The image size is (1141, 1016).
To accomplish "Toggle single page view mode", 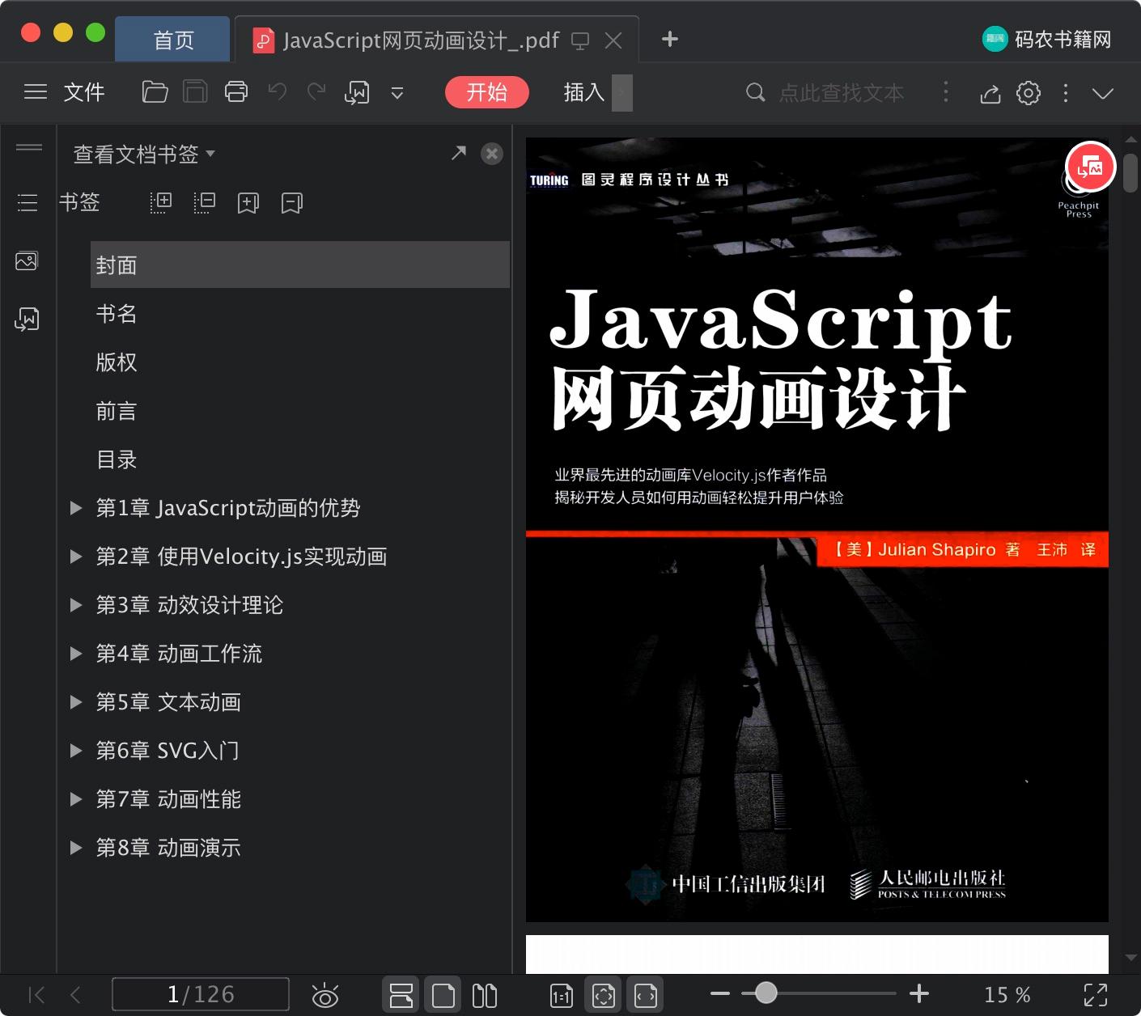I will click(x=443, y=995).
